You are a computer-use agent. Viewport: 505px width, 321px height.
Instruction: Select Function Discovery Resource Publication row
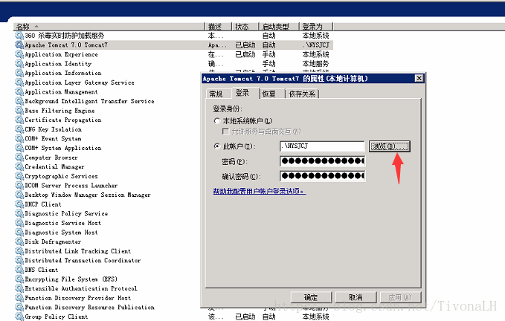89,307
